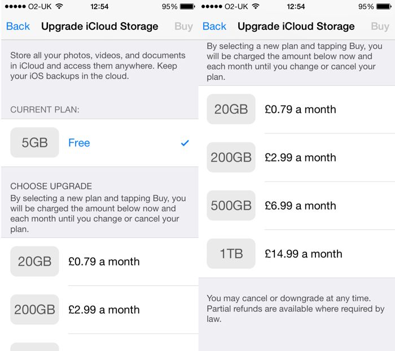Screen dimensions: 395x351
Task: Tap the Wi-Fi icon in right screen status bar
Action: coord(256,7)
